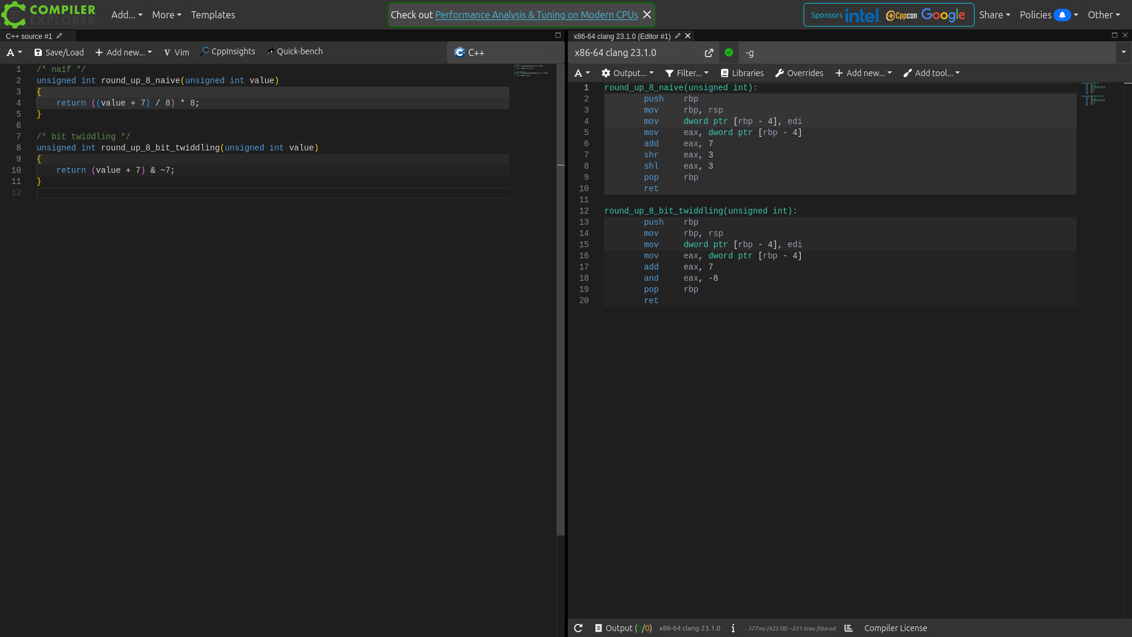Click assembly line 'shr eax, 3'
1132x637 pixels.
pyautogui.click(x=678, y=155)
